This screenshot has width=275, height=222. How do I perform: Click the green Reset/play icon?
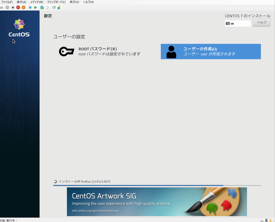point(35,8)
